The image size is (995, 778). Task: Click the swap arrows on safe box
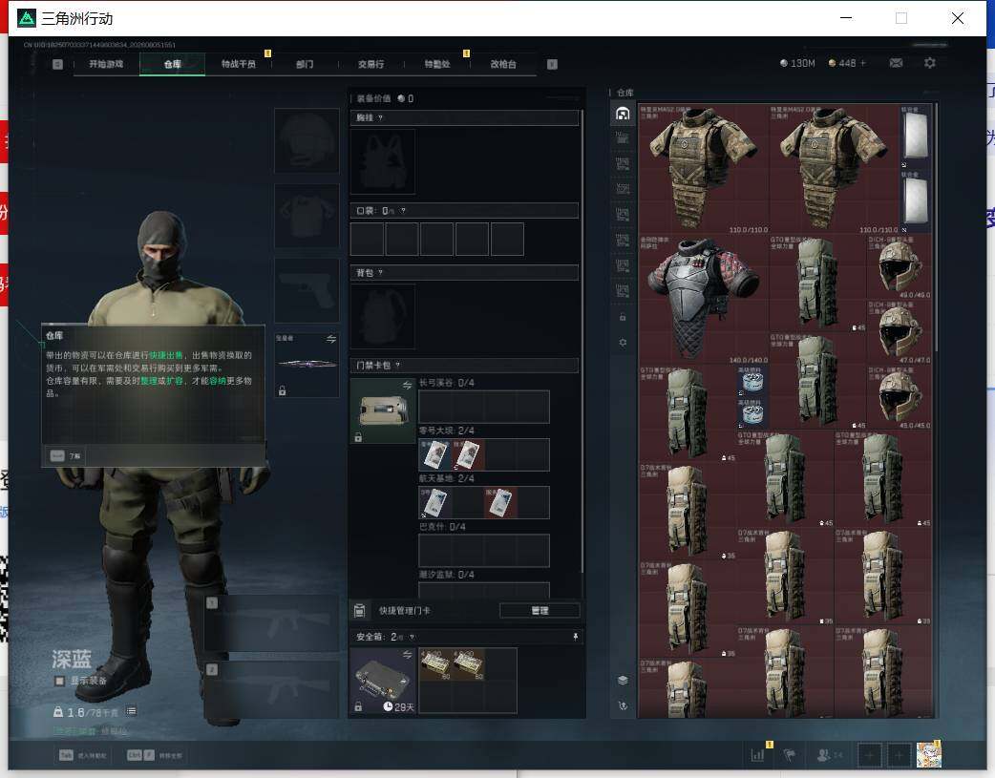(407, 654)
